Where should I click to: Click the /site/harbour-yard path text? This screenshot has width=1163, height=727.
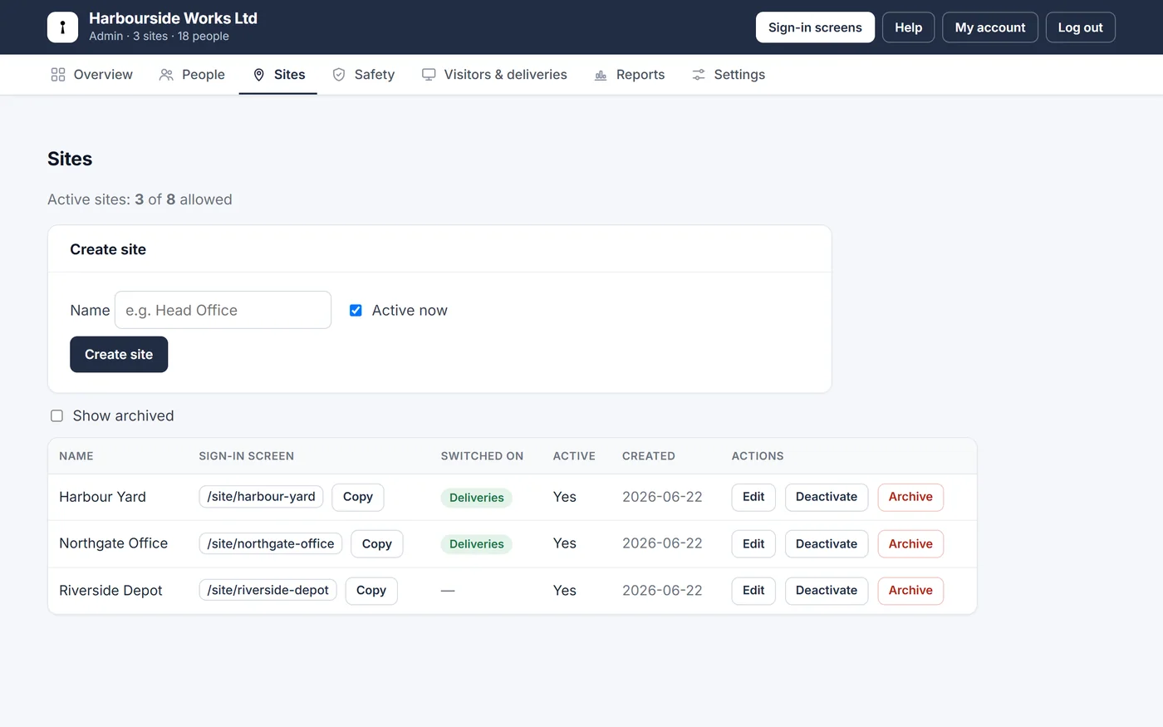click(261, 497)
